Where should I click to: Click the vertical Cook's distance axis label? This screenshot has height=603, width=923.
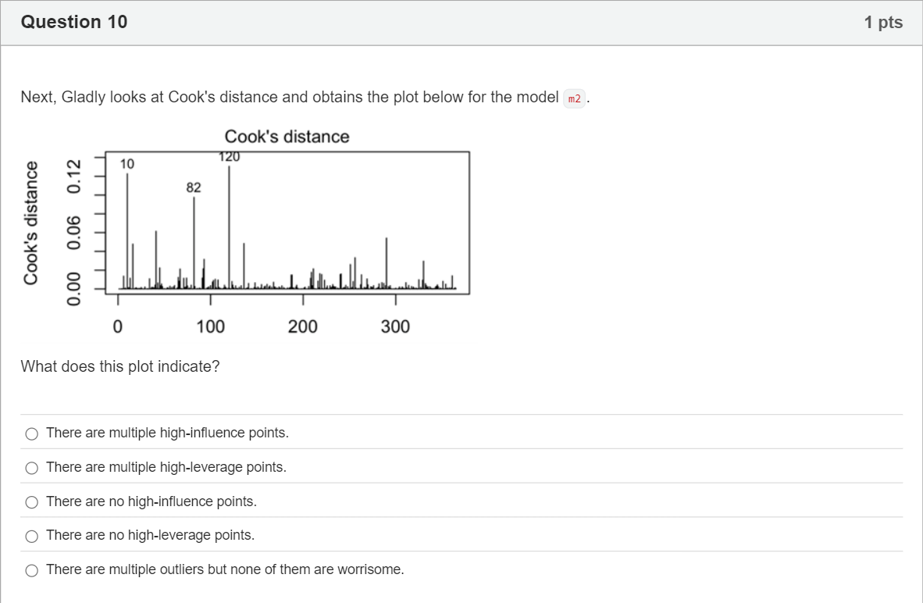(30, 223)
